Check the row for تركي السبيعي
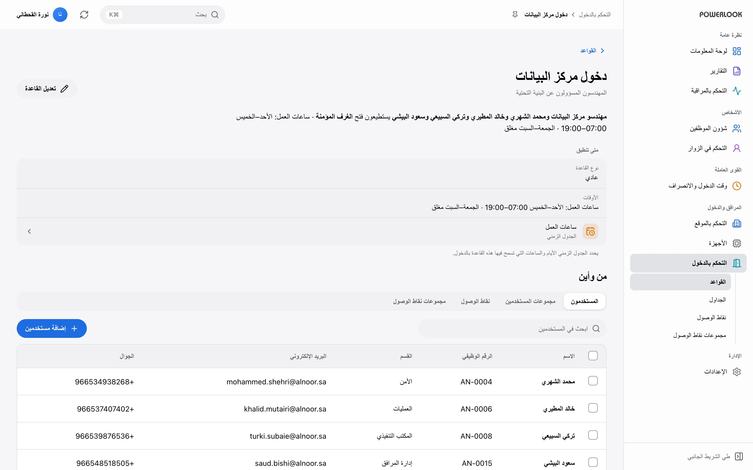 click(x=593, y=435)
